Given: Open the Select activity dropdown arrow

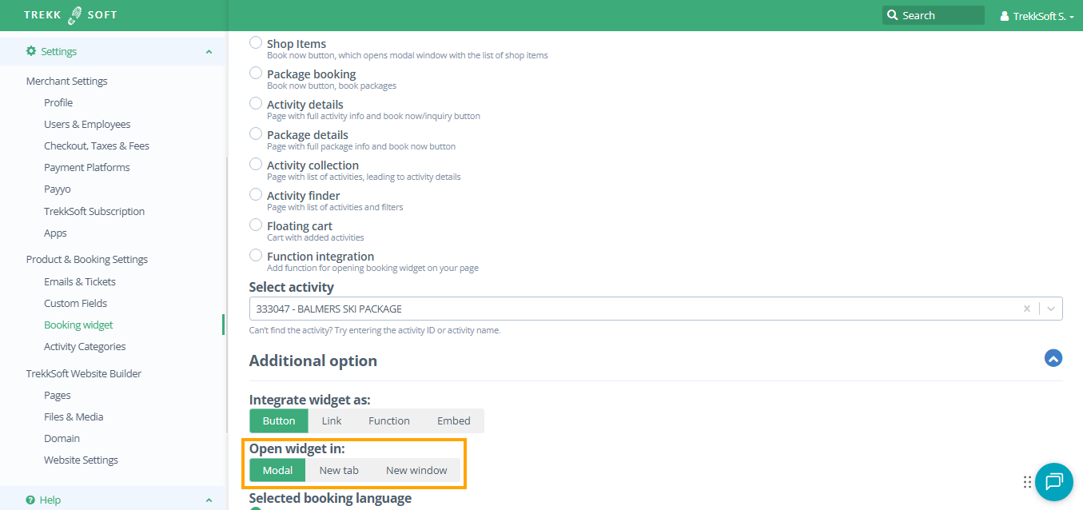Looking at the screenshot, I should coord(1050,309).
